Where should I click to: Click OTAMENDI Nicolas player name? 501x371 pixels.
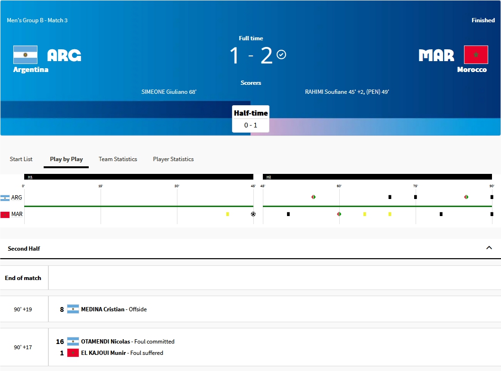point(106,342)
